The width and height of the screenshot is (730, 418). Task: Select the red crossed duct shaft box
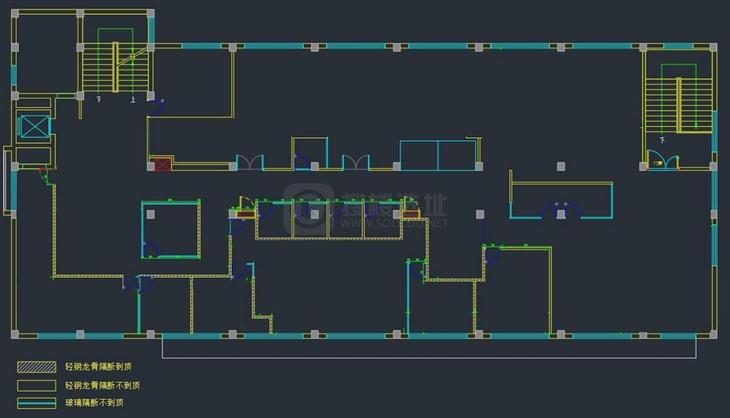pos(163,165)
